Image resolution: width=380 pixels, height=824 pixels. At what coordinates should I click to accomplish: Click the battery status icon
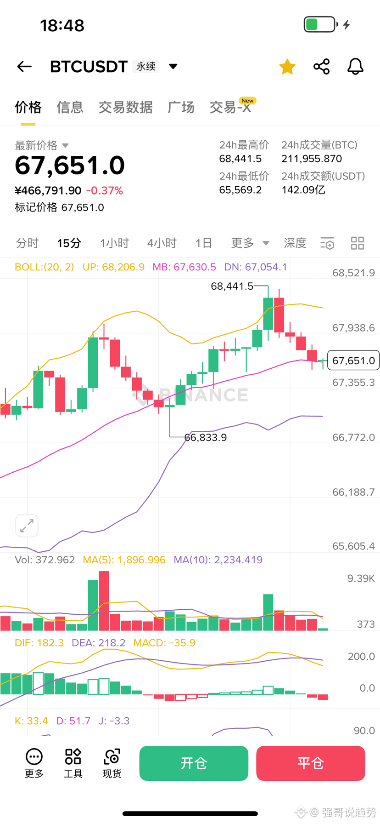tap(321, 24)
